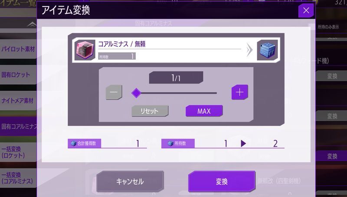Viewport: 347px width, 197px height.
Task: Click the pink Core Luminous source item icon
Action: (x=85, y=50)
